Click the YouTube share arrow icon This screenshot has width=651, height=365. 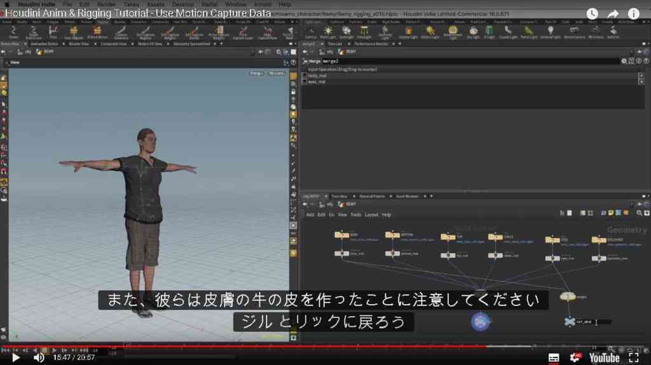pyautogui.click(x=613, y=14)
